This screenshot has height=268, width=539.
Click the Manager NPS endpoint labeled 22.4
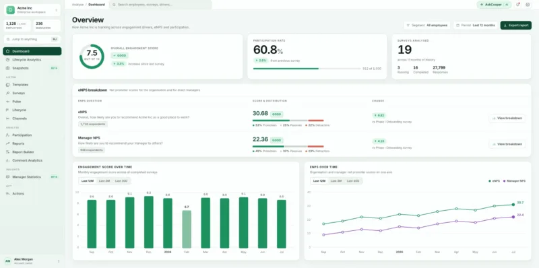[513, 217]
